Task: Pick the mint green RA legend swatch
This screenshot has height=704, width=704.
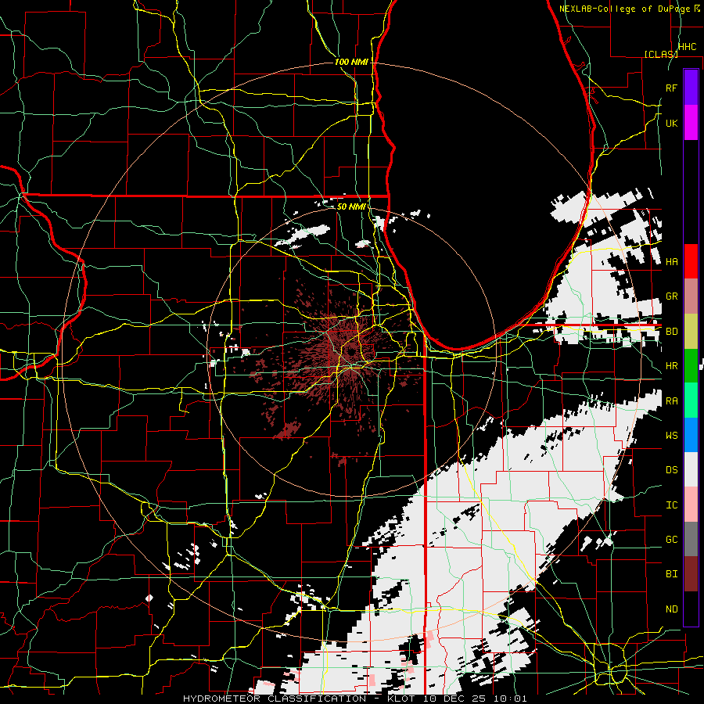Action: click(691, 400)
